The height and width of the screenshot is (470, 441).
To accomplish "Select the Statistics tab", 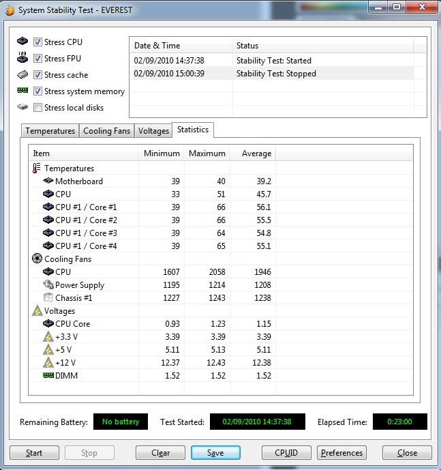I will pyautogui.click(x=193, y=130).
